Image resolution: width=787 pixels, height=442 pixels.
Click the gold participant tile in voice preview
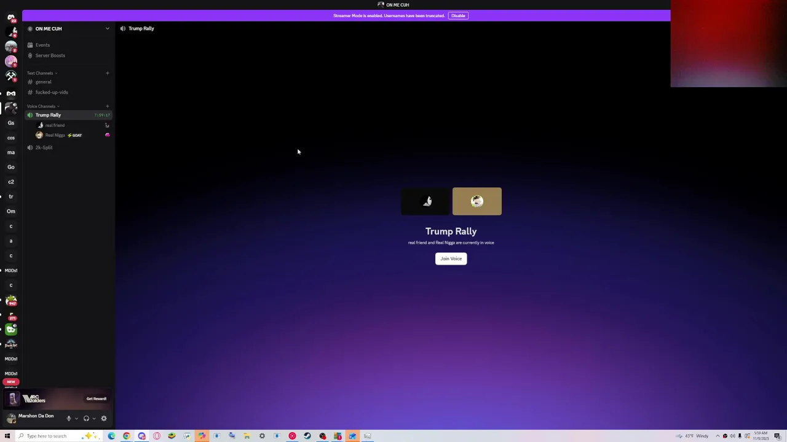click(x=477, y=201)
